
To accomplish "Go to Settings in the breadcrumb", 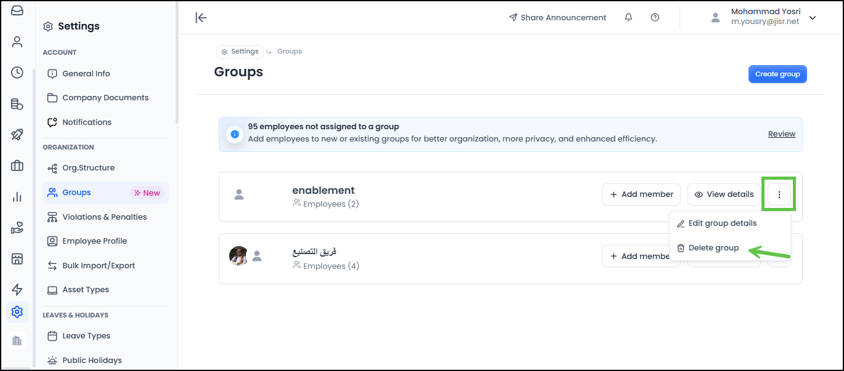I will tap(240, 52).
